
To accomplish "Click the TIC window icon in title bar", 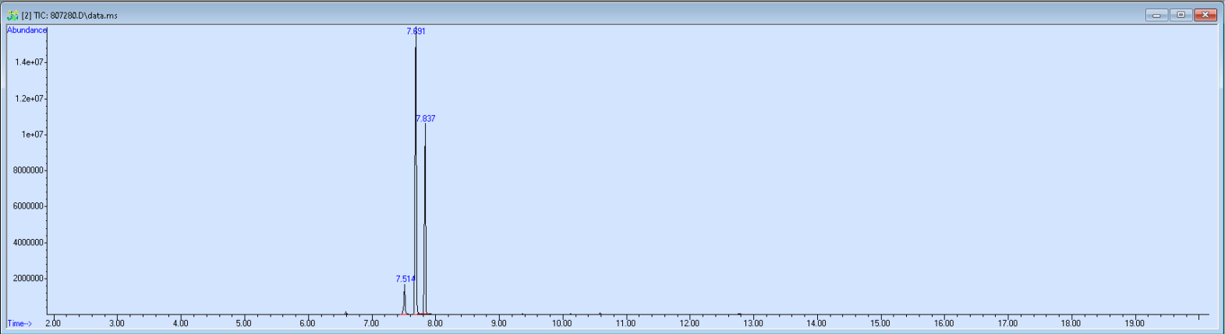I will pyautogui.click(x=12, y=15).
